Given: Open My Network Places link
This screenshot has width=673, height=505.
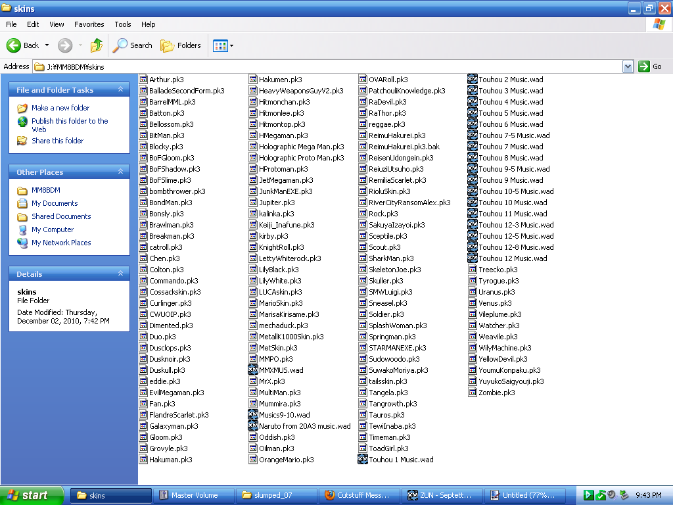Looking at the screenshot, I should pyautogui.click(x=61, y=243).
